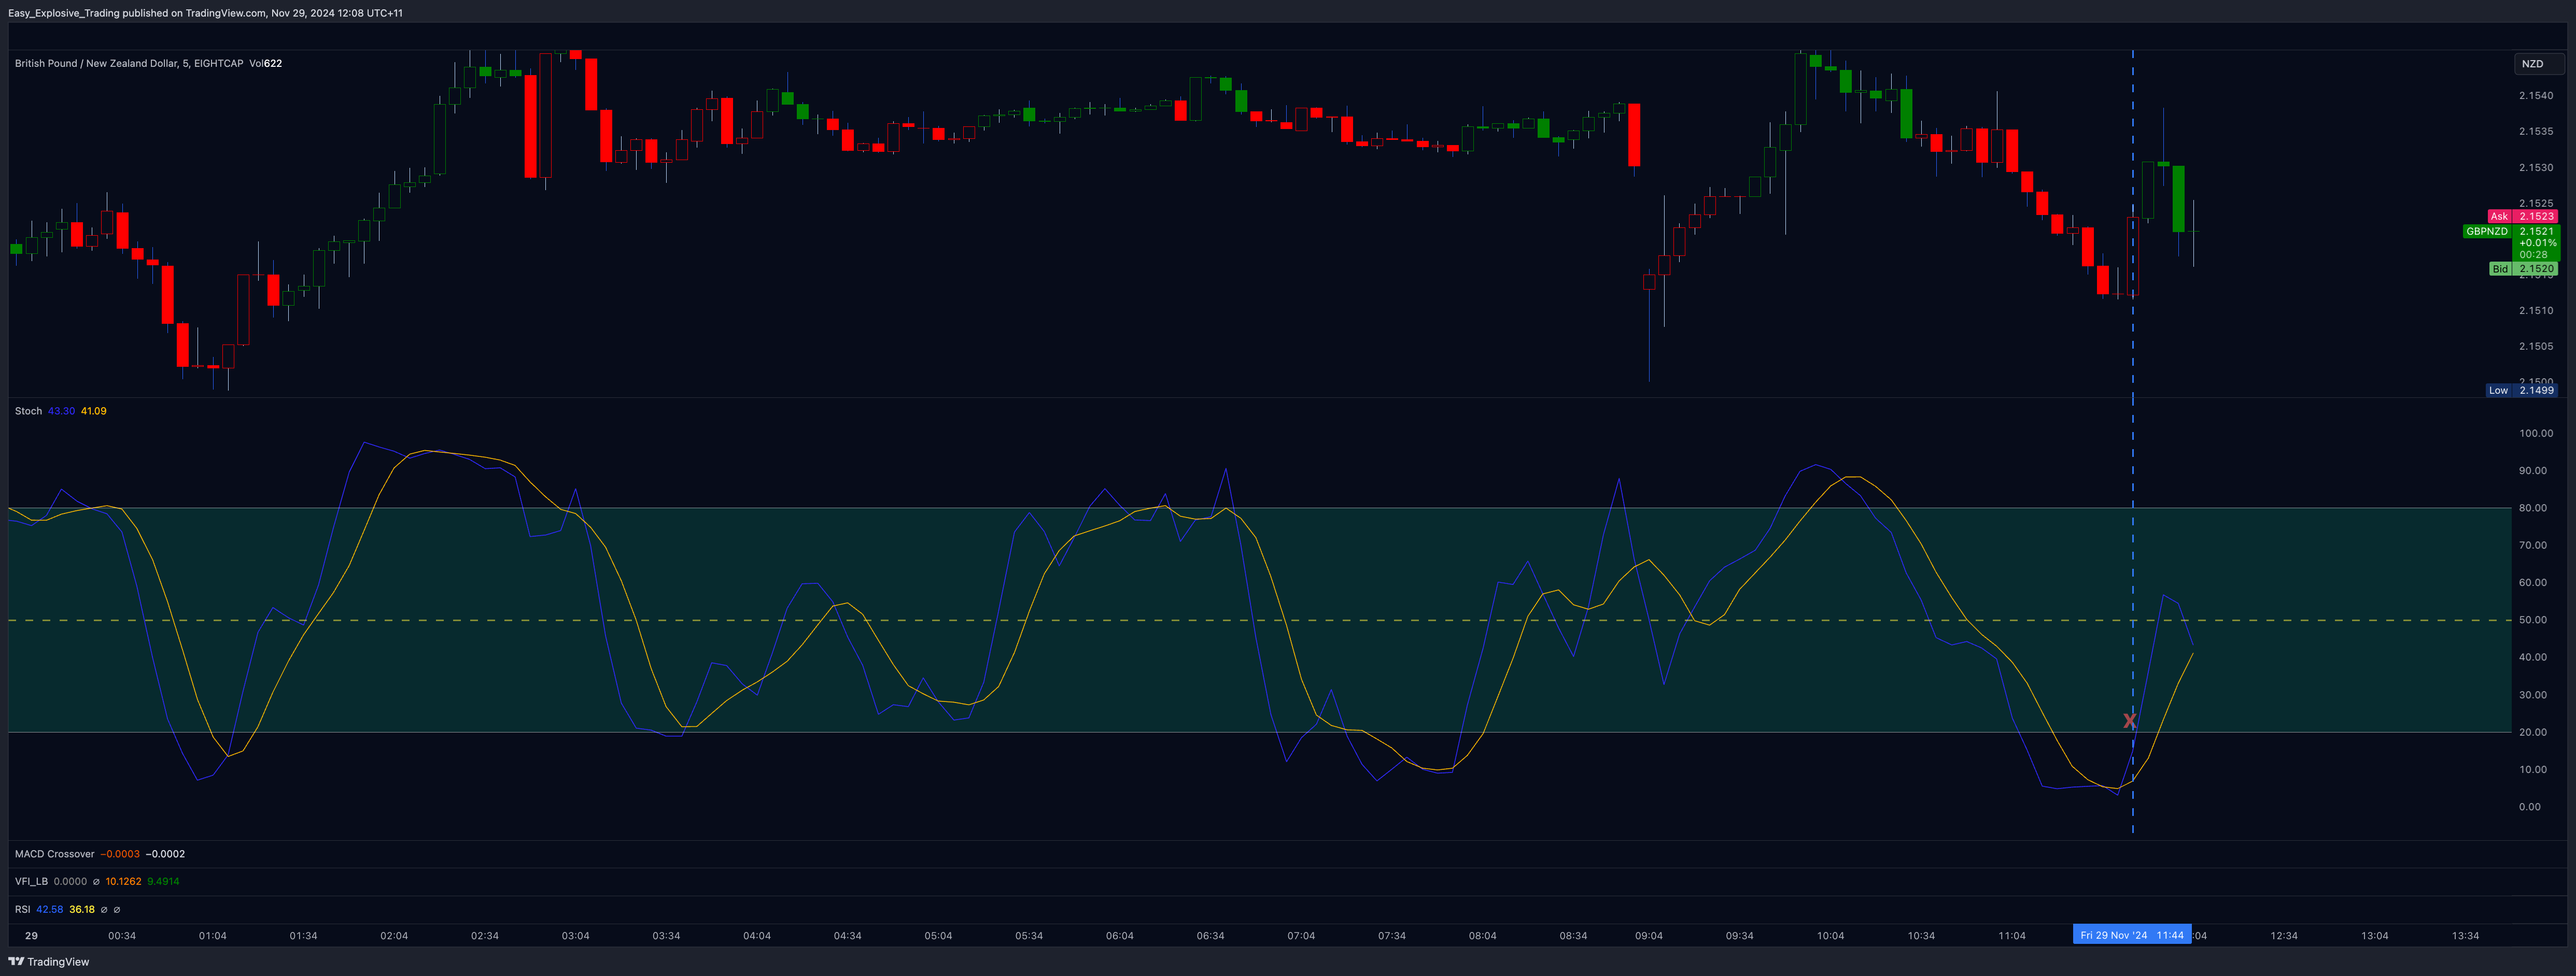The width and height of the screenshot is (2576, 976).
Task: Click the 29 date label on time axis
Action: 32,936
